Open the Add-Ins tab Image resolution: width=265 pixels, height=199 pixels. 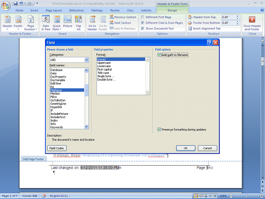coord(146,10)
